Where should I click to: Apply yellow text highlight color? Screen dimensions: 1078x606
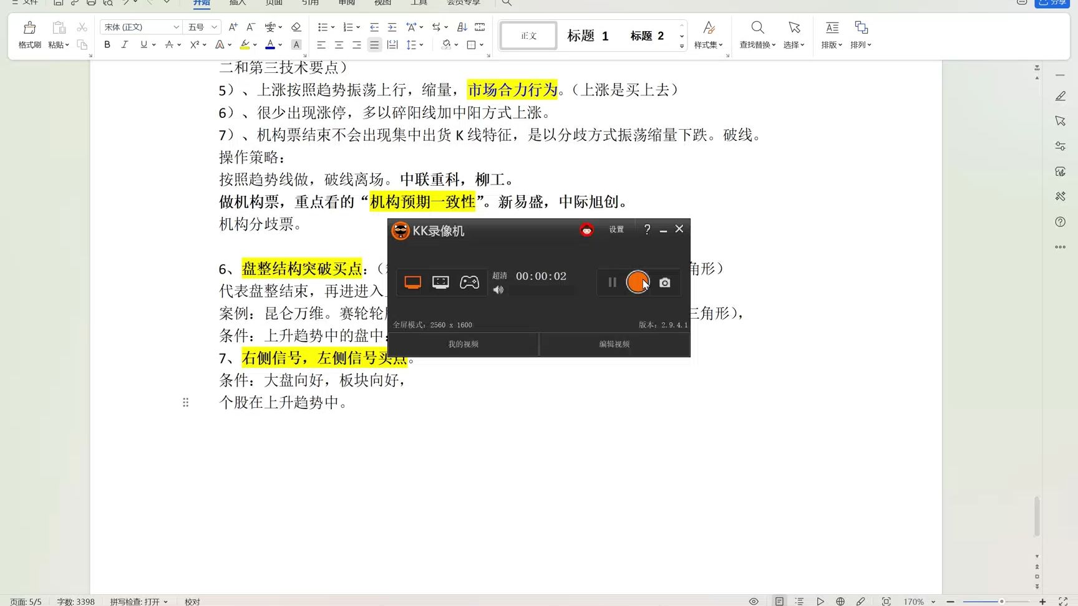tap(245, 44)
